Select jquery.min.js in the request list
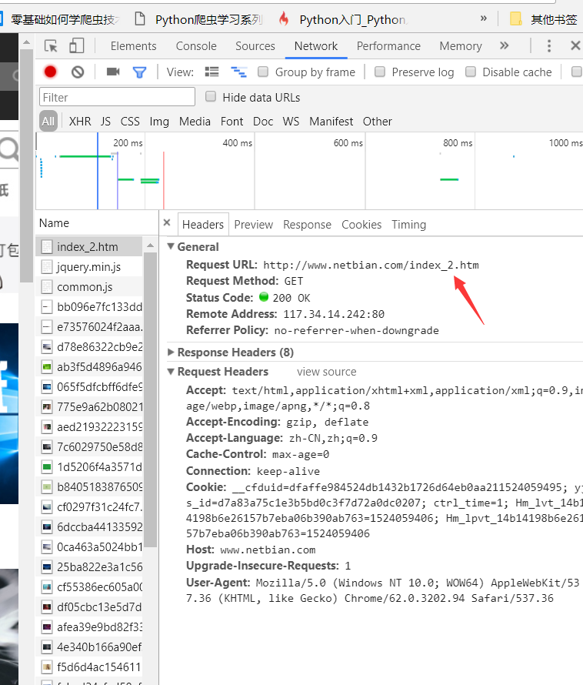 pyautogui.click(x=88, y=267)
